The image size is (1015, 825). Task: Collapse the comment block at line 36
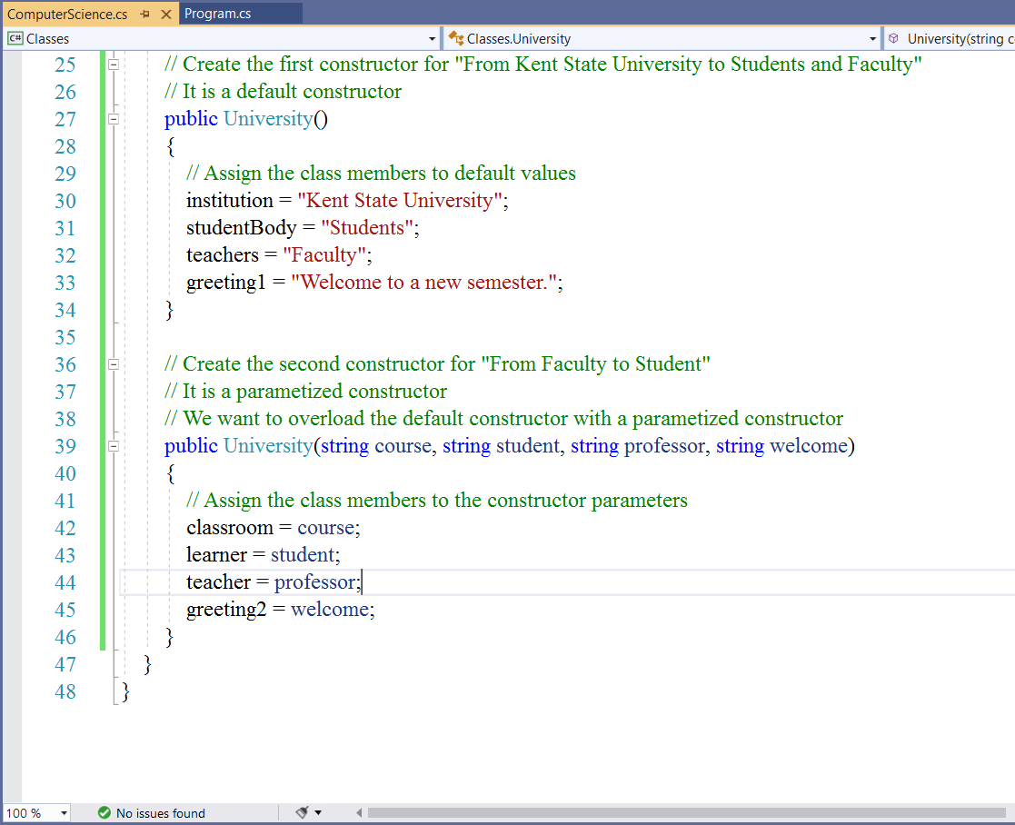point(114,364)
